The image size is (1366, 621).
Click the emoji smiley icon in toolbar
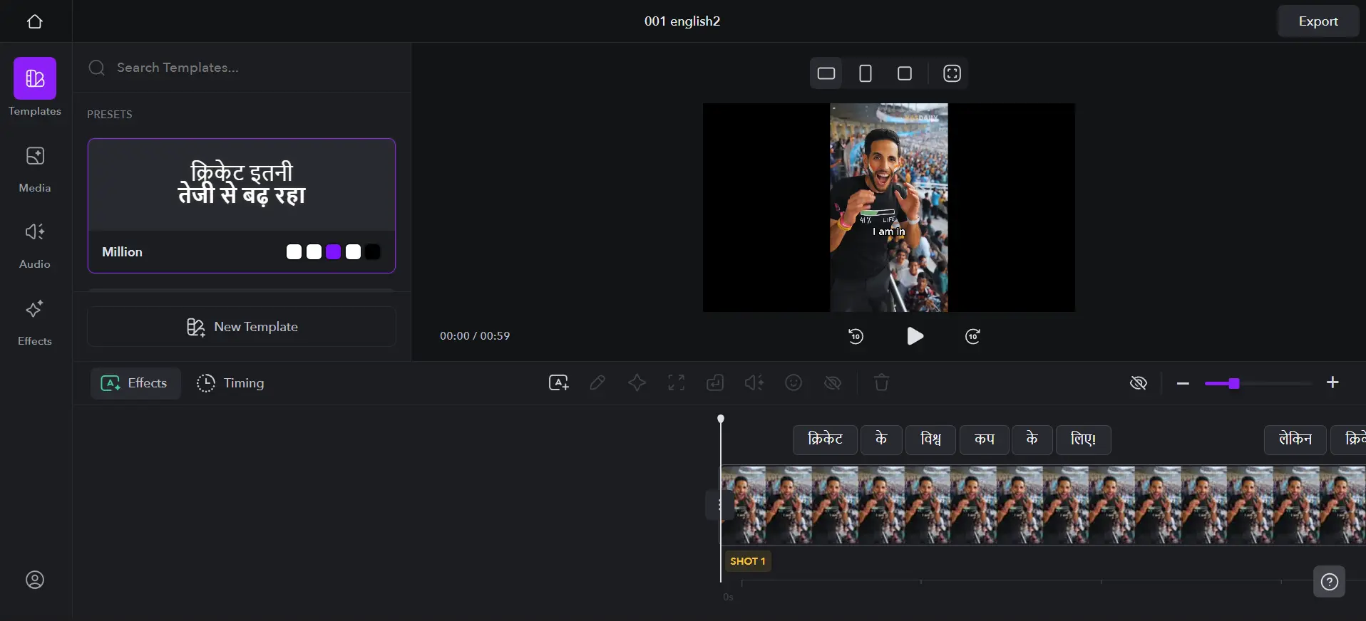(x=794, y=383)
